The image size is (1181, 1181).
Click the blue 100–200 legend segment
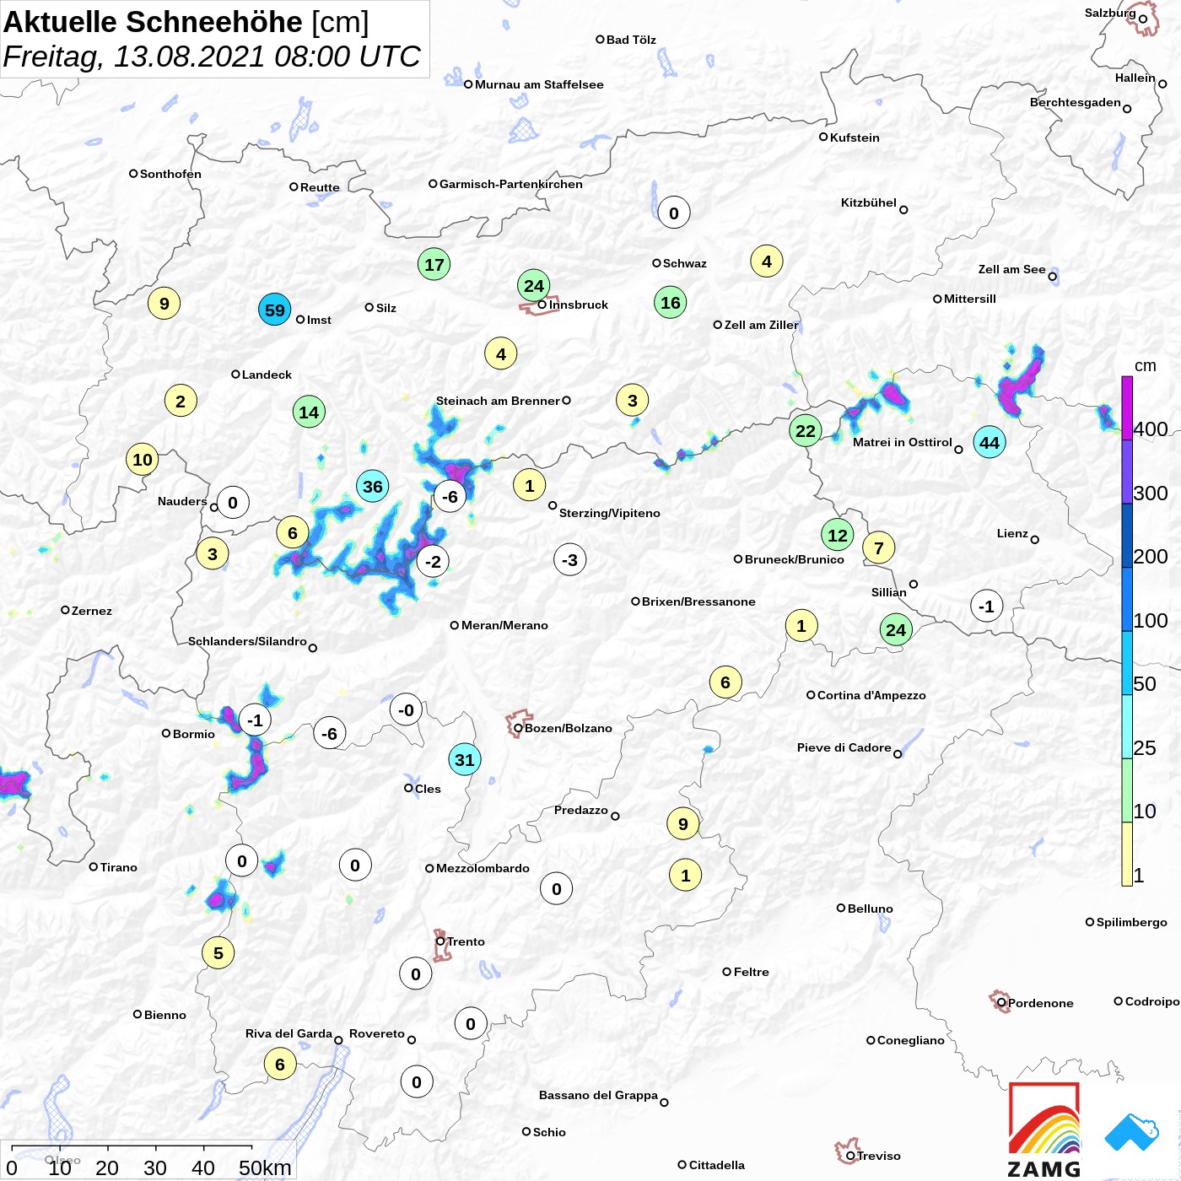pyautogui.click(x=1127, y=599)
